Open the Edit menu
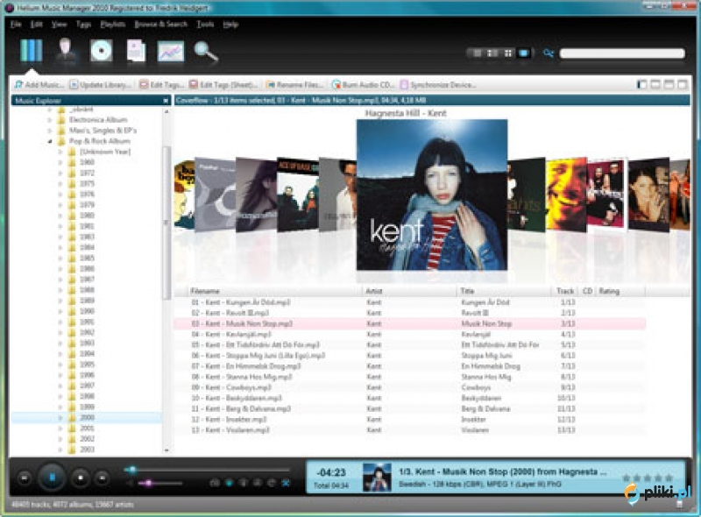The image size is (701, 517). point(36,25)
